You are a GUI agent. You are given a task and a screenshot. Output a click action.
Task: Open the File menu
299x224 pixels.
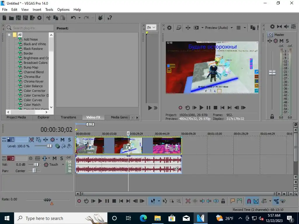pyautogui.click(x=5, y=10)
